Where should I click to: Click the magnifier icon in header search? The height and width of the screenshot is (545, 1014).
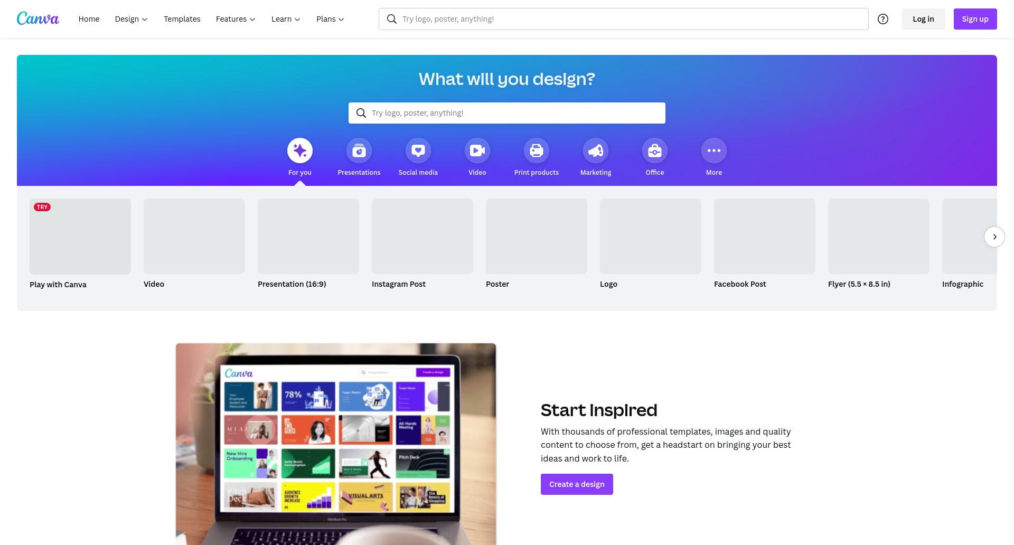392,19
